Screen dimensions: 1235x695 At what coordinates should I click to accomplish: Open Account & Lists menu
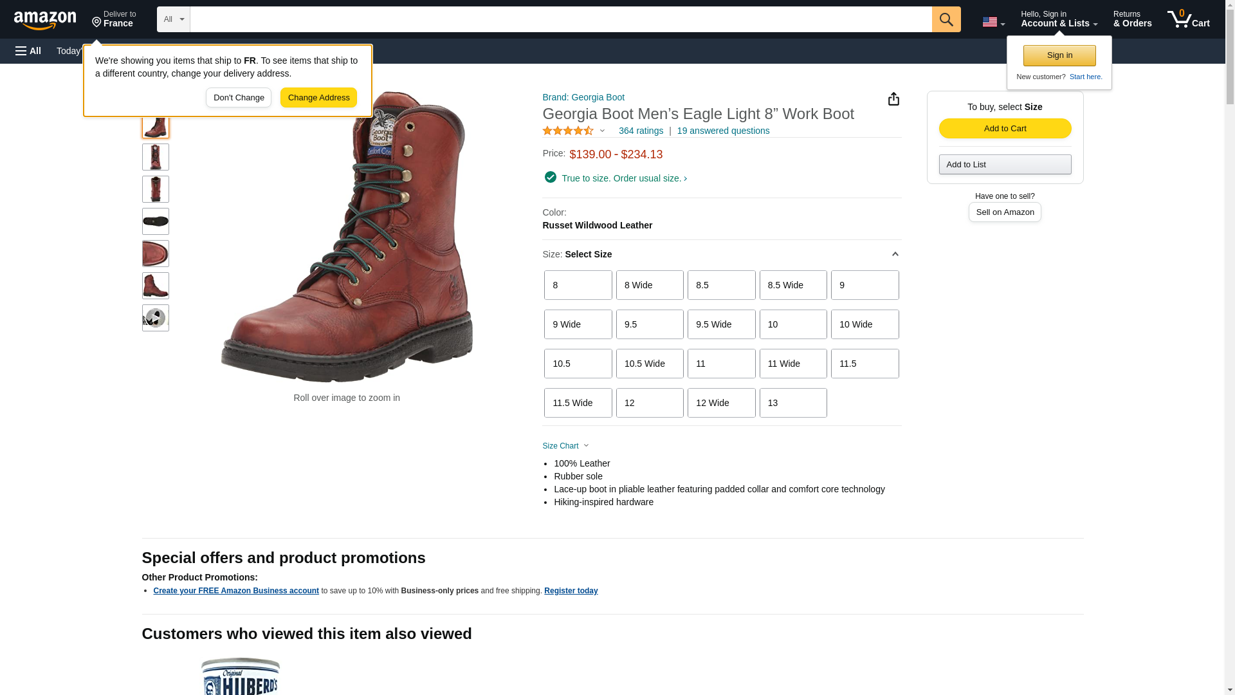pyautogui.click(x=1059, y=19)
